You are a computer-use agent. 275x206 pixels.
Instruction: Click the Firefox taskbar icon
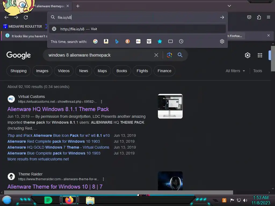point(69,200)
